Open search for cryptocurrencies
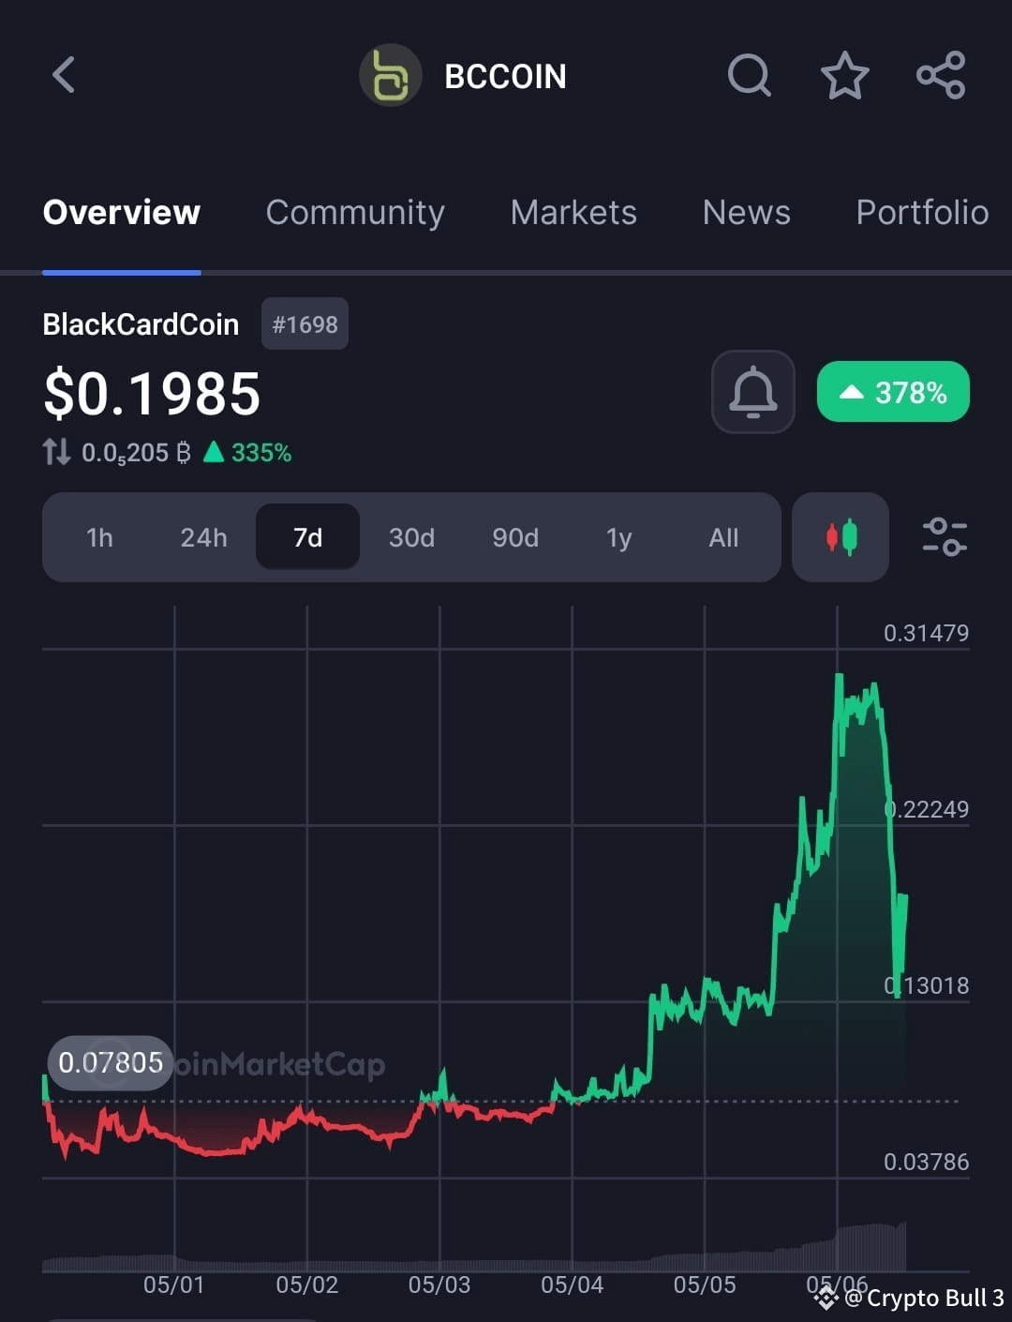 tap(749, 77)
